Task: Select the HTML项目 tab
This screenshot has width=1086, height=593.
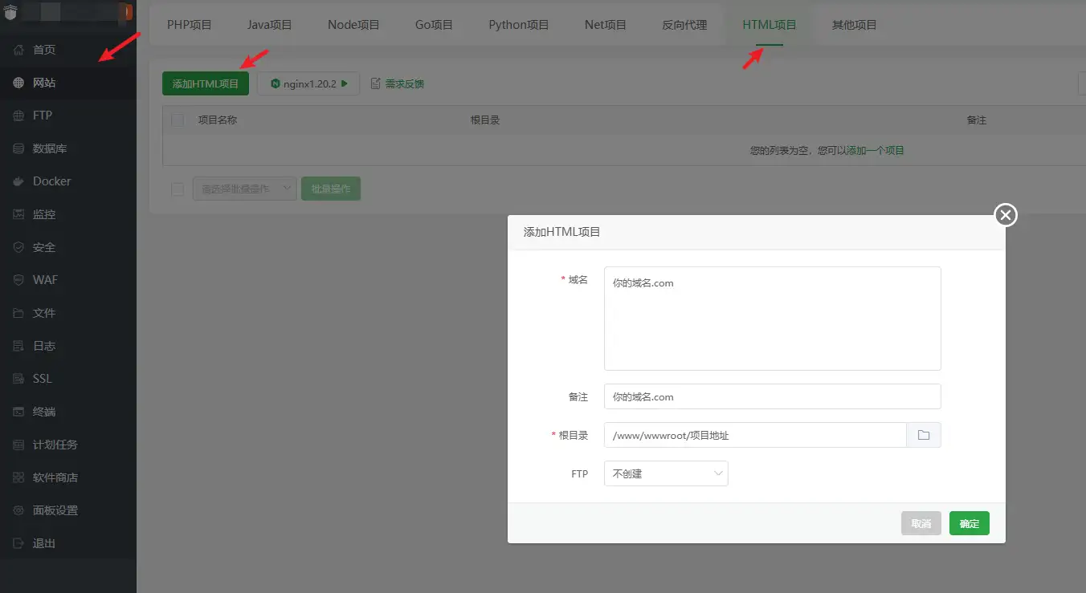Action: (x=770, y=25)
